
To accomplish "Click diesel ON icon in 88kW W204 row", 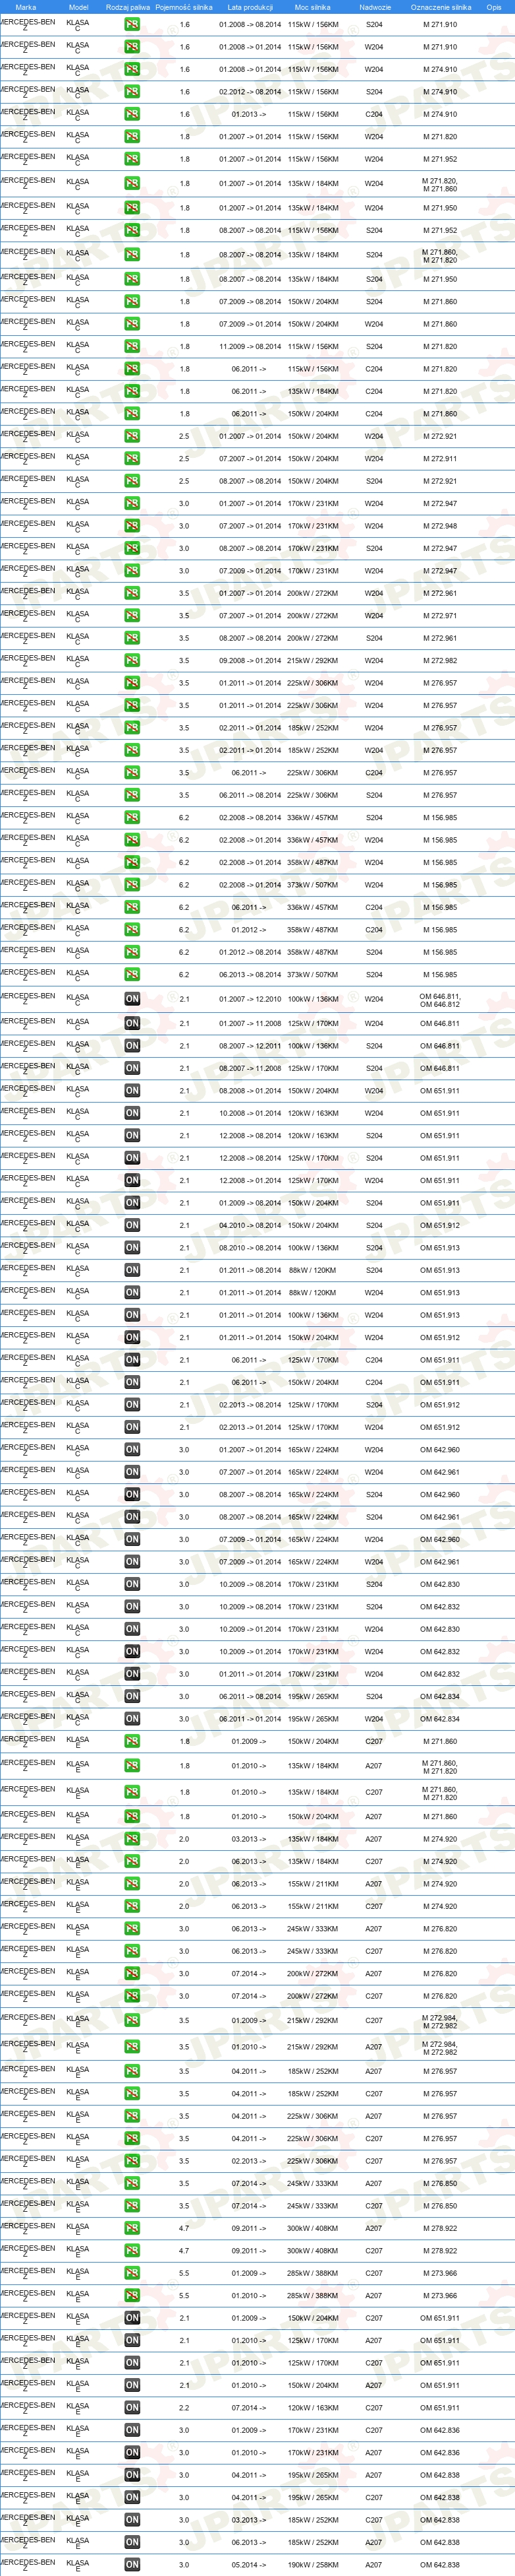I will click(132, 1293).
